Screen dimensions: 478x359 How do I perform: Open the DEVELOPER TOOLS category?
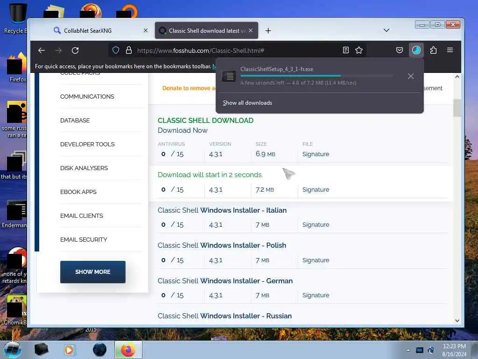(87, 144)
